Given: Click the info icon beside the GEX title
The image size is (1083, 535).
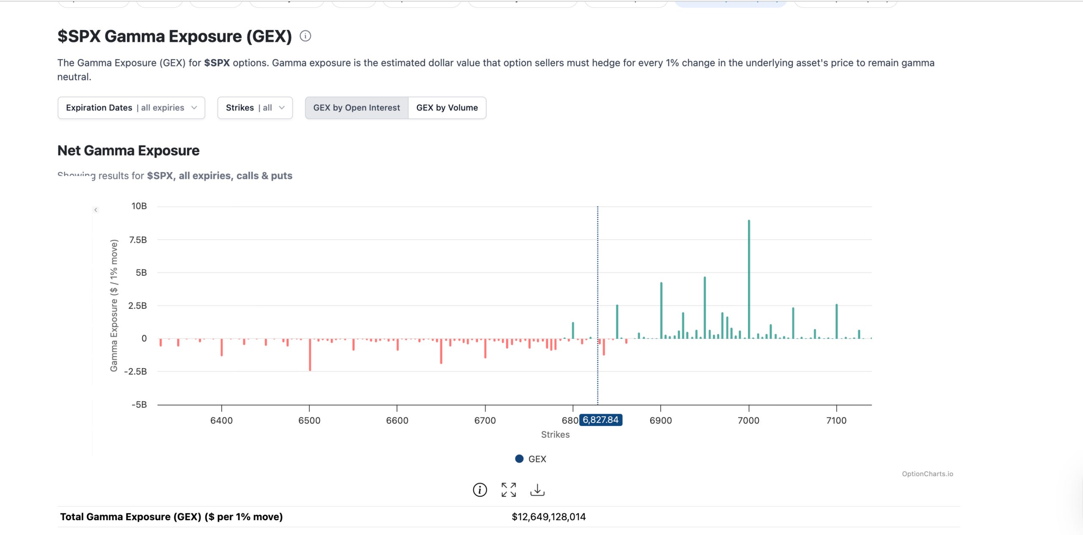Looking at the screenshot, I should [x=305, y=36].
